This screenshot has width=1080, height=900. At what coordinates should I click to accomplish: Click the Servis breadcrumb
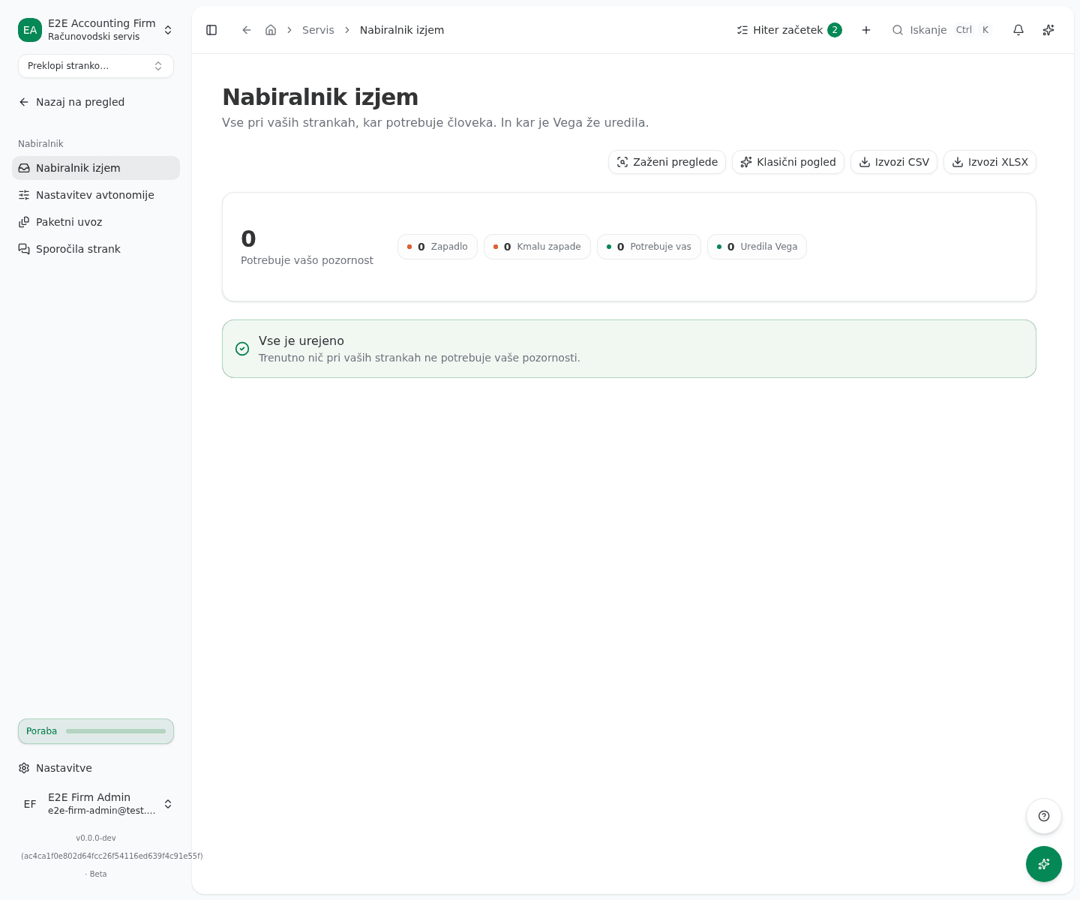(318, 30)
